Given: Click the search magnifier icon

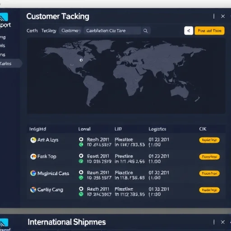Looking at the screenshot, I should (145, 31).
